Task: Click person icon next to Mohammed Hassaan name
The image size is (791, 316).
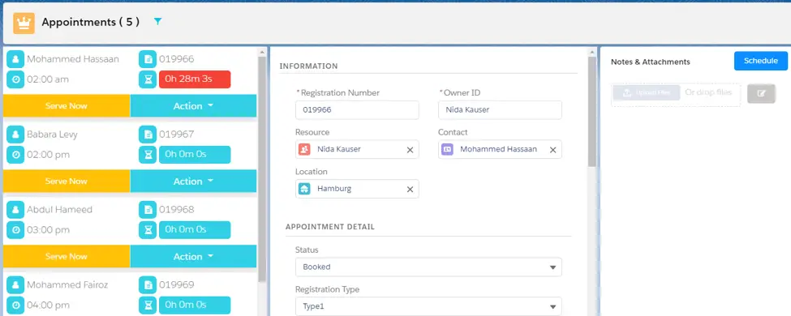Action: (x=15, y=59)
